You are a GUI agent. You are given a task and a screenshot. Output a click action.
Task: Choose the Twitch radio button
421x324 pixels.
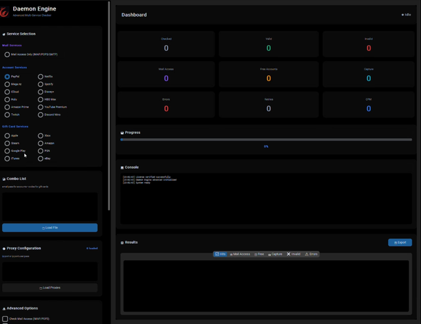tap(7, 115)
